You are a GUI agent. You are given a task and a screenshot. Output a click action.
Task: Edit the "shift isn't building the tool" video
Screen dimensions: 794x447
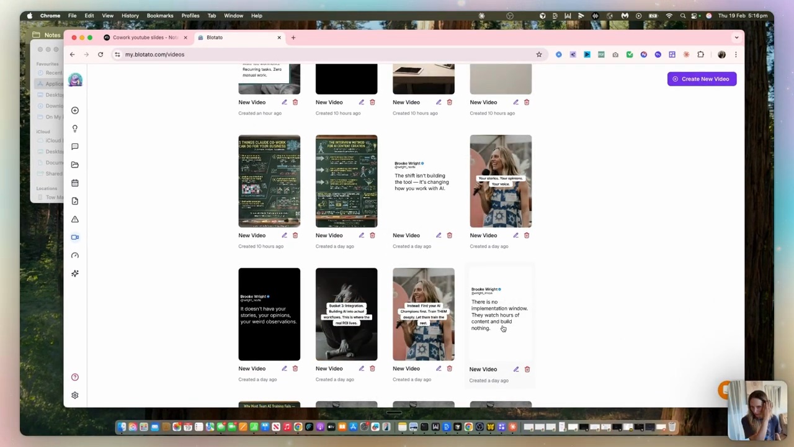tap(439, 235)
